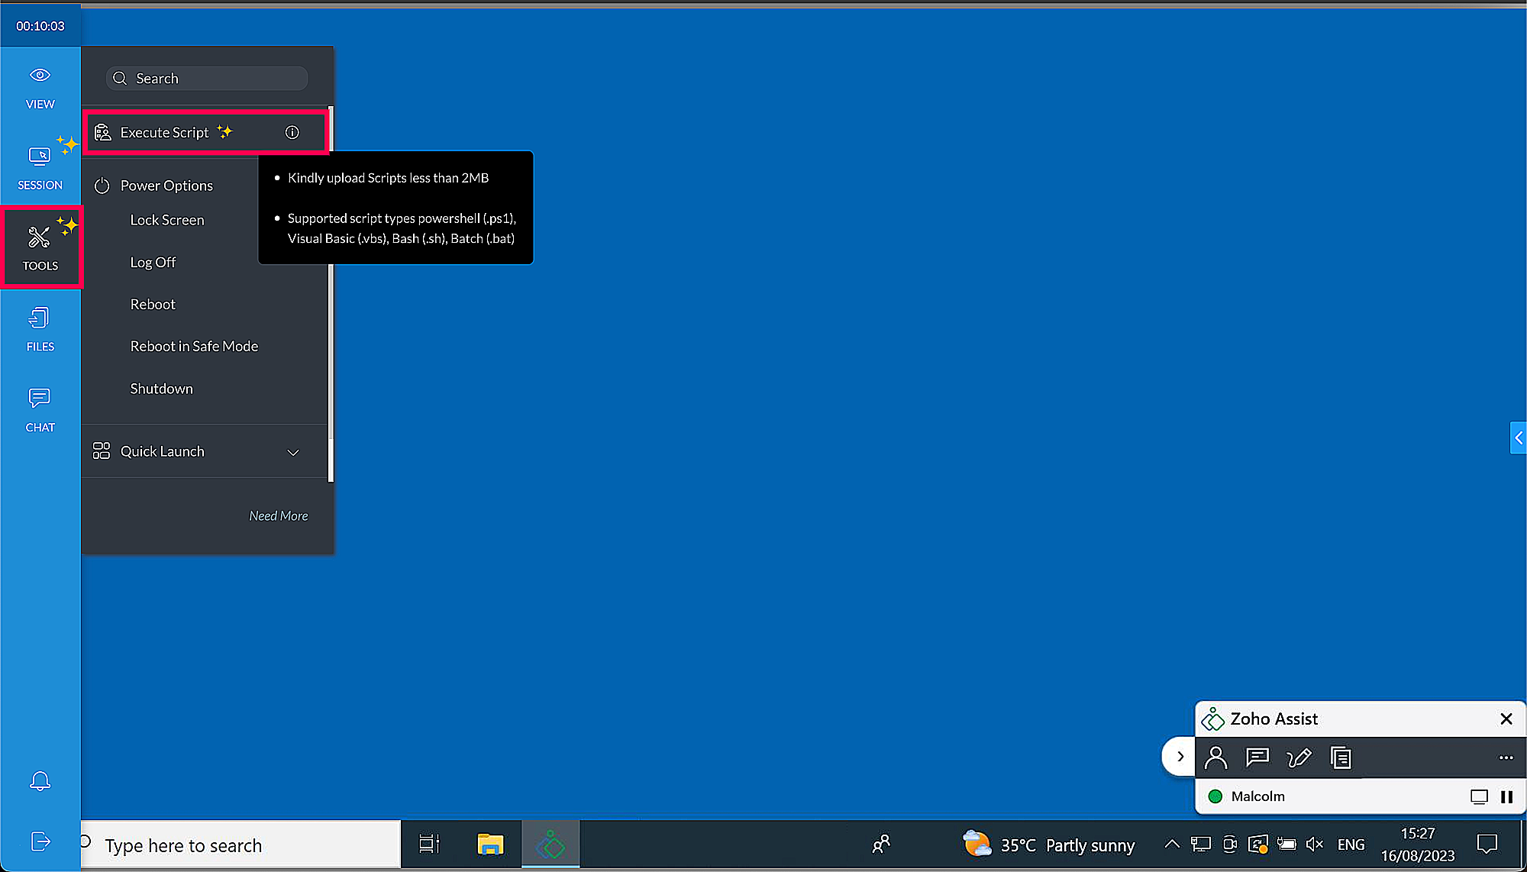Click the Search field in the Tools panel

tap(206, 77)
